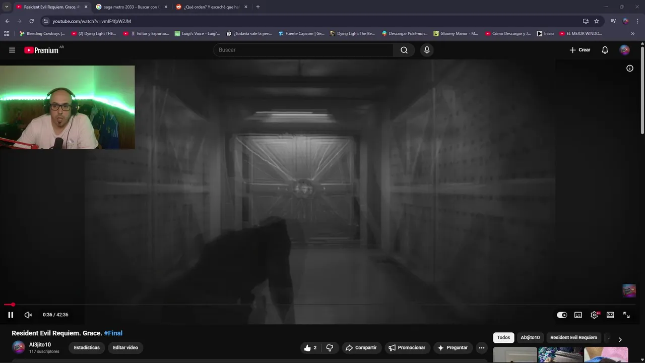The width and height of the screenshot is (645, 363).
Task: Go to YouTube Premium home logo
Action: coord(41,50)
